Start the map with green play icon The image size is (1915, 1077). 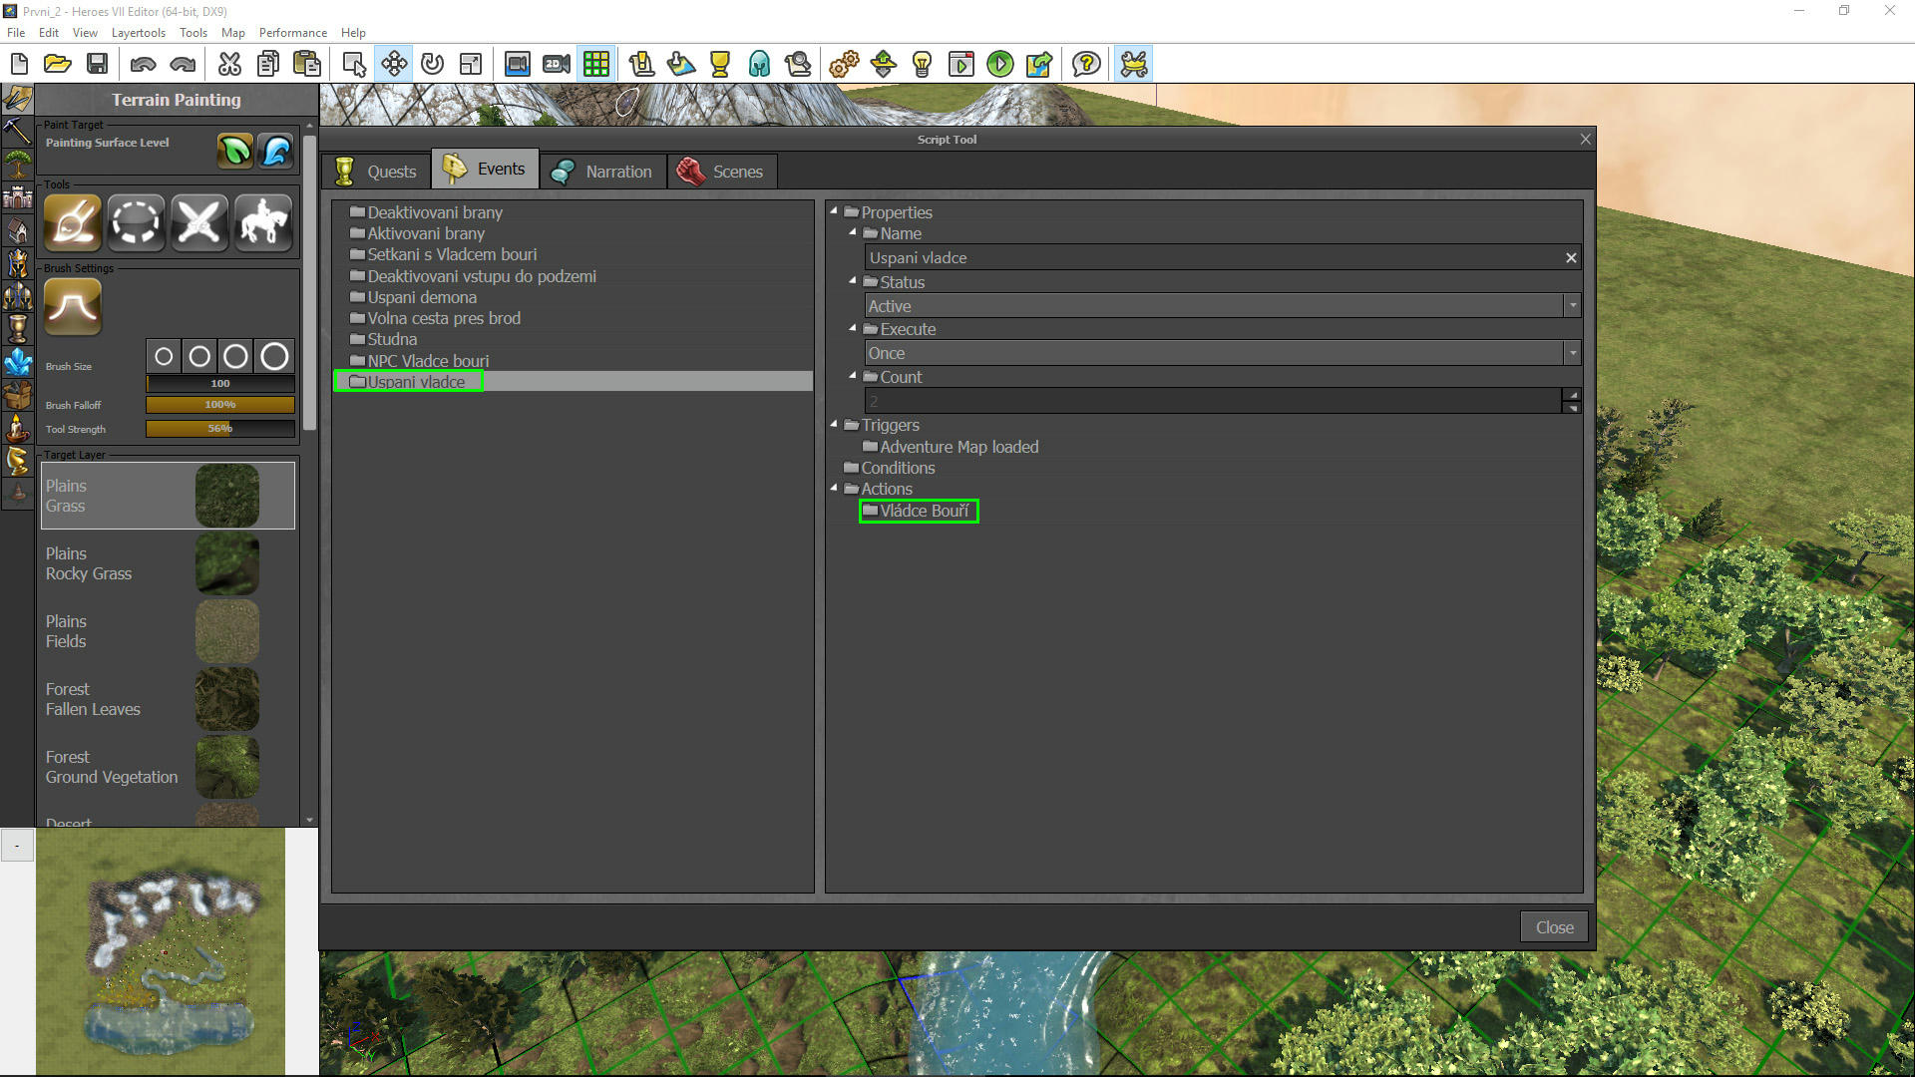coord(999,64)
